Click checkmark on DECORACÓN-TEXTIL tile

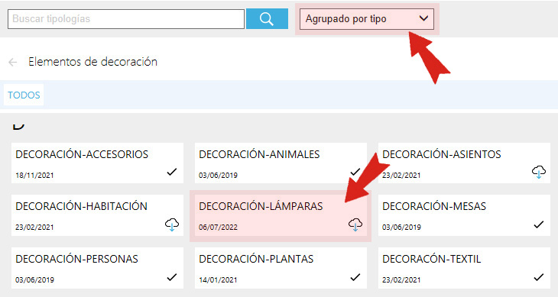click(x=539, y=277)
